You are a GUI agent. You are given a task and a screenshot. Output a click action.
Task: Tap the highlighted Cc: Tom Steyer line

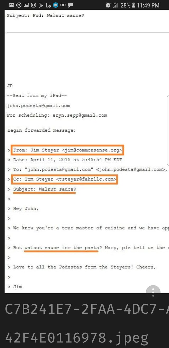[64, 179]
